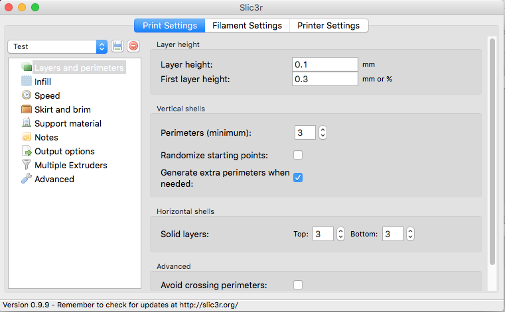
Task: Uncheck Generate extra perimeters when needed
Action: pos(298,178)
